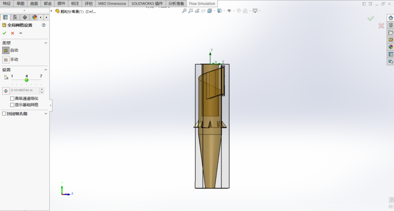Click Section View icon

click(203, 11)
